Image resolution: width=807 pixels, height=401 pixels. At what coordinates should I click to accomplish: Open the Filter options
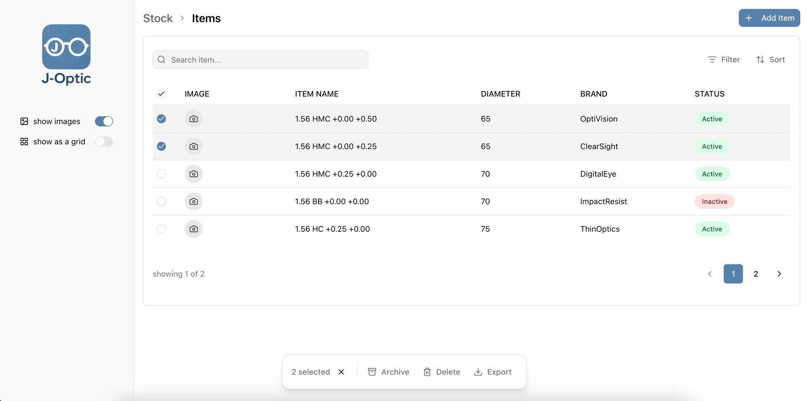click(x=724, y=60)
